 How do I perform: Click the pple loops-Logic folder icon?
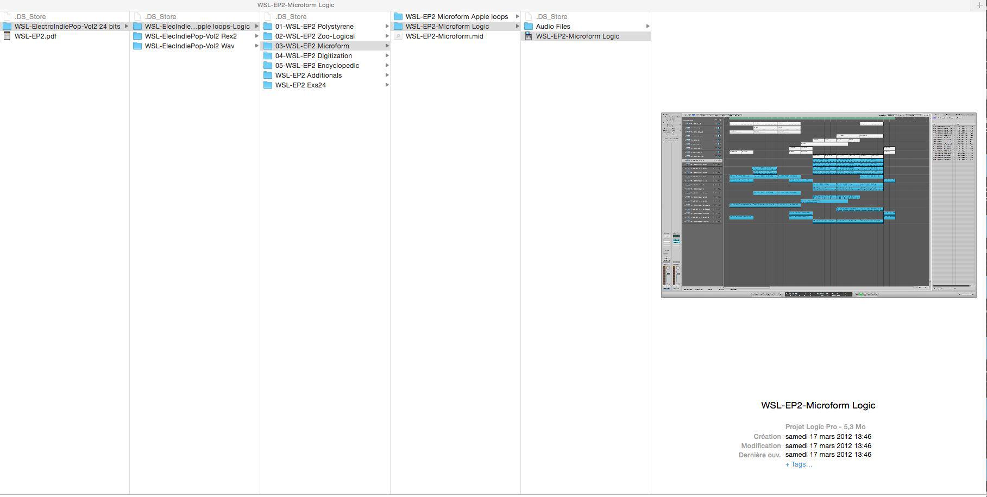[137, 26]
